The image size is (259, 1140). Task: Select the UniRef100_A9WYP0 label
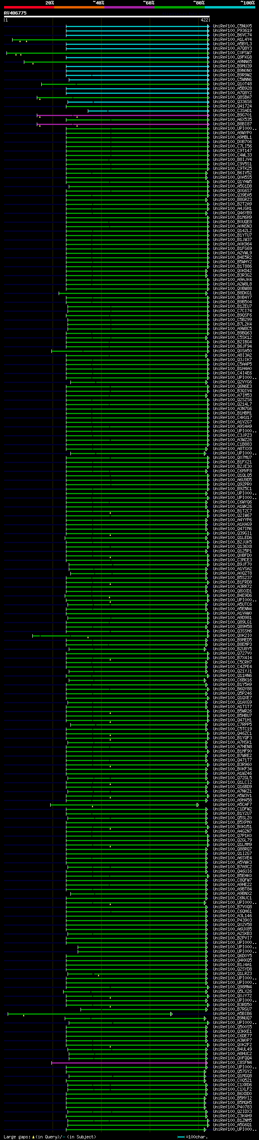[x=232, y=133]
